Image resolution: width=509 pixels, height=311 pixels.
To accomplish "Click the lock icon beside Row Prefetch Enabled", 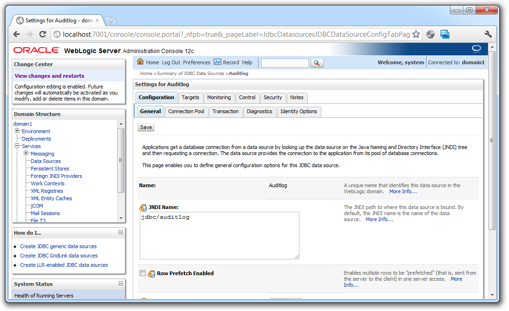I will [151, 273].
